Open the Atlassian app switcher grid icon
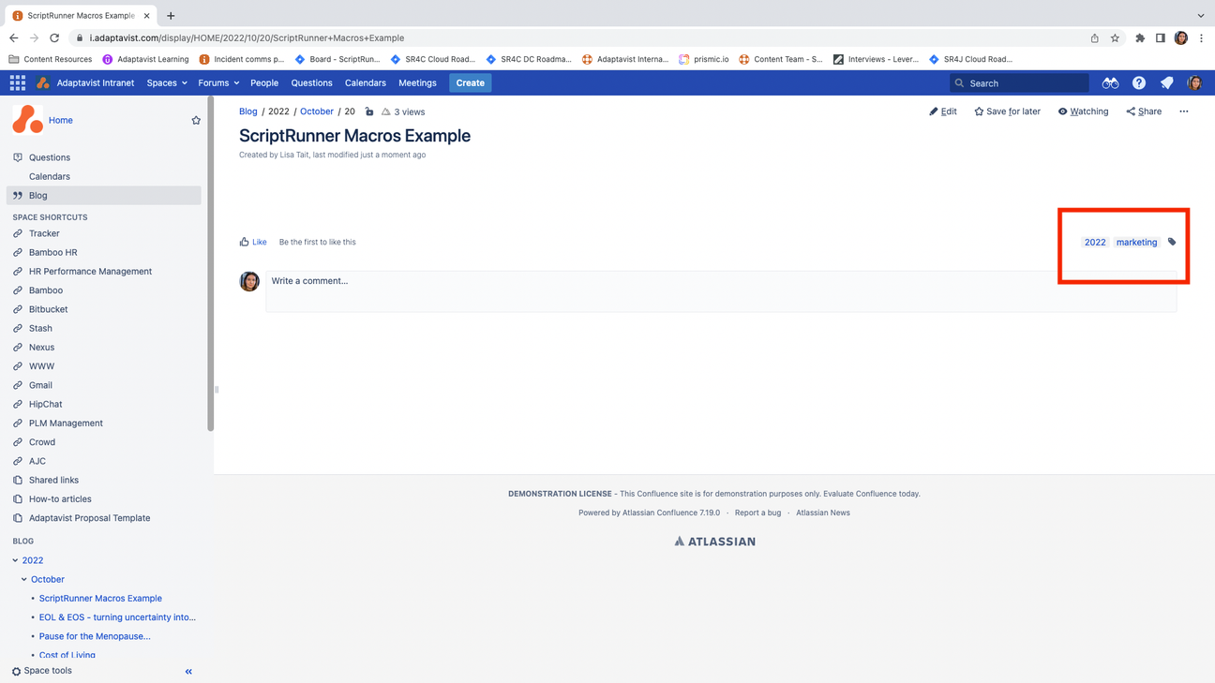The height and width of the screenshot is (683, 1215). coord(17,82)
